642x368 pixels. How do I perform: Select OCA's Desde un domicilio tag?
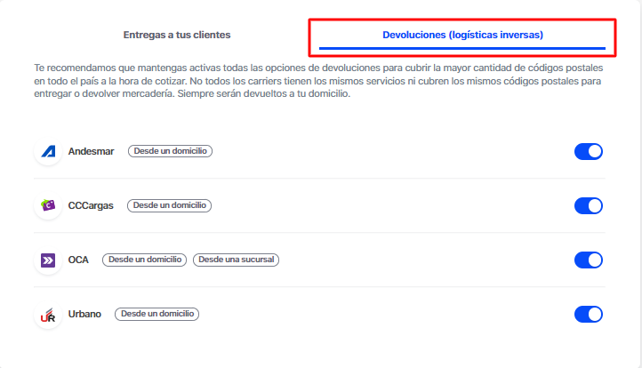pos(145,260)
